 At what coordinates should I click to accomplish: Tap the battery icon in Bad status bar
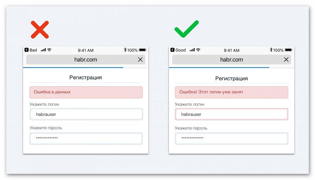click(143, 50)
